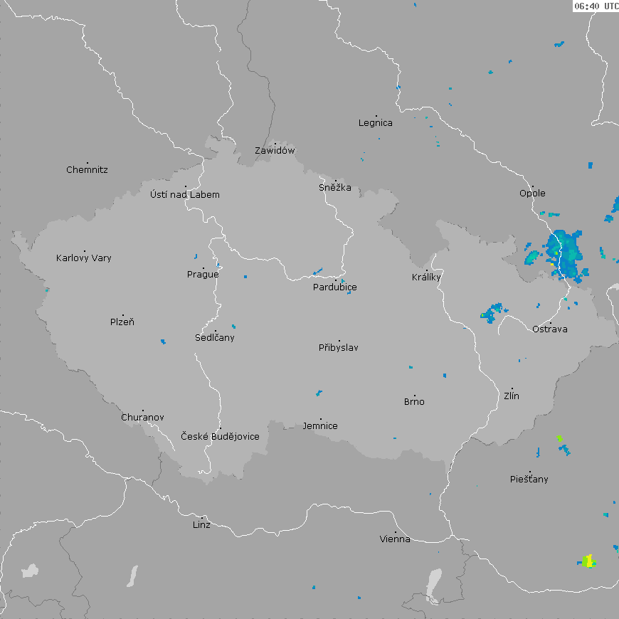Select the Sněžka mountain label
619x619 pixels.
point(335,188)
